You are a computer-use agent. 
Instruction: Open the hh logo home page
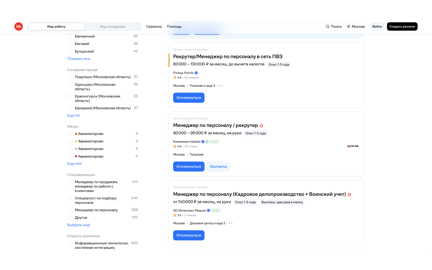point(18,27)
